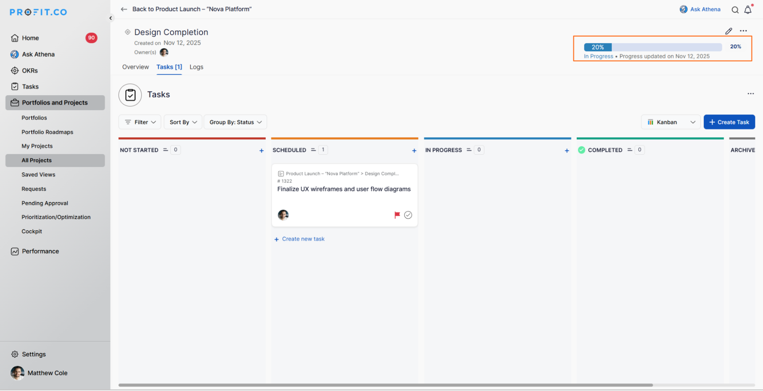763x391 pixels.
Task: Toggle the flag on the wireframes task
Action: tap(397, 215)
